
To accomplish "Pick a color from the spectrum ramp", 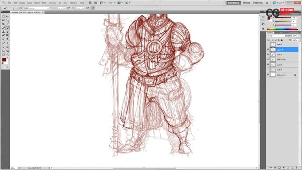I will coord(282,29).
